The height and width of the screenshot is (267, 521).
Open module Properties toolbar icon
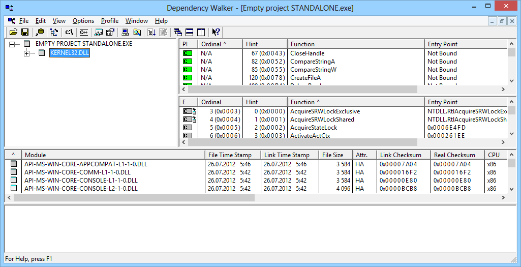coord(110,32)
